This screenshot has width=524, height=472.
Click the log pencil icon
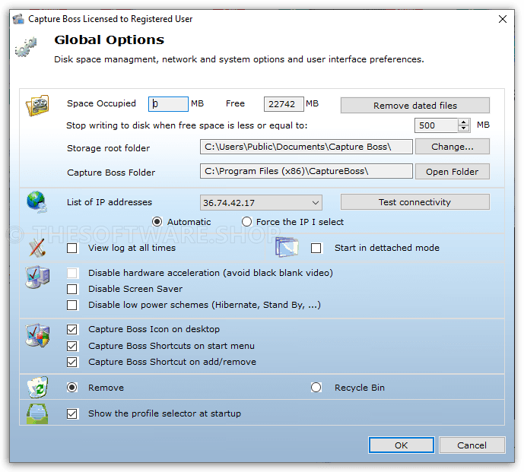pos(37,248)
